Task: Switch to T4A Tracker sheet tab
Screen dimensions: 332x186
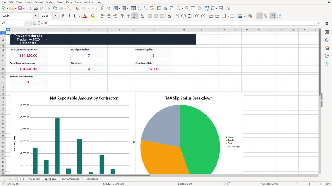Action: pos(34,179)
